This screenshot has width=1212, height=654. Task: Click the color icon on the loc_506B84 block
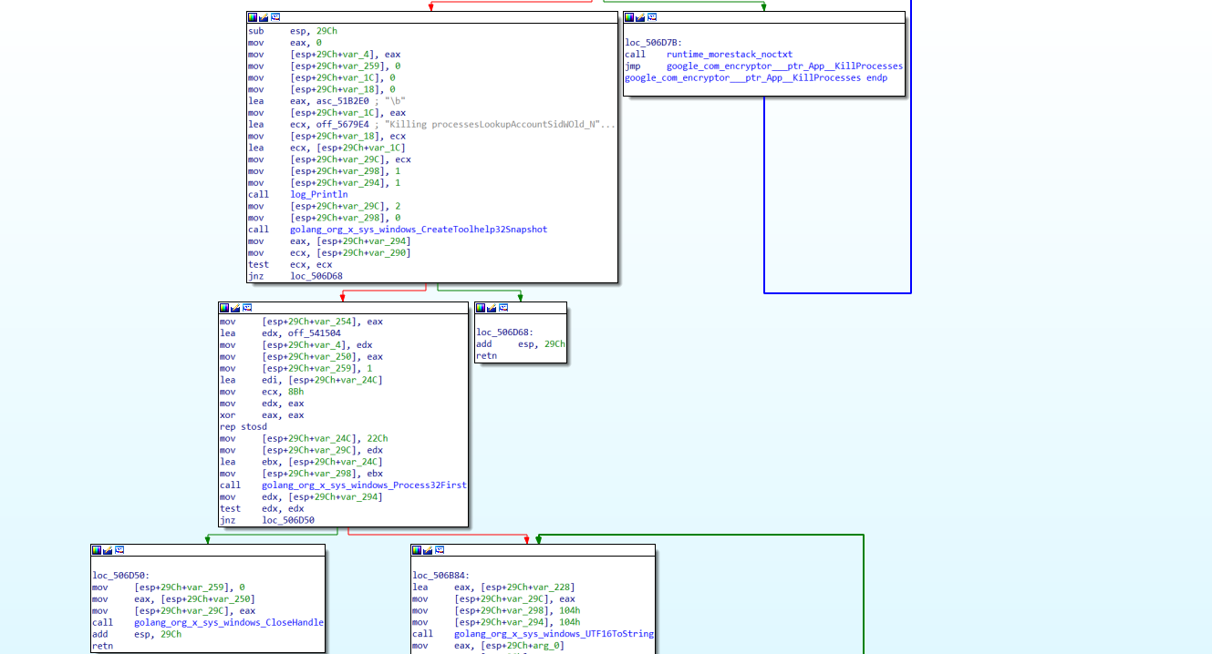418,550
